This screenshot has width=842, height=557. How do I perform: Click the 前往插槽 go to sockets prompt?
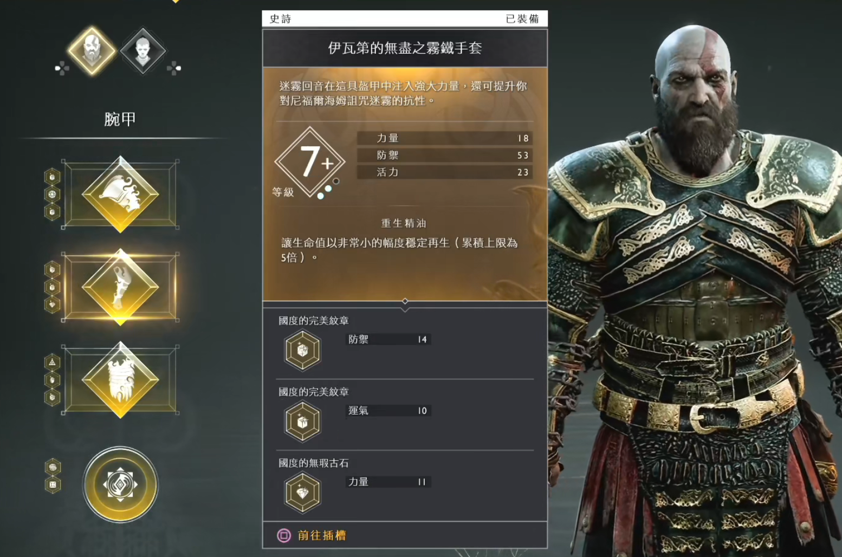click(x=322, y=536)
